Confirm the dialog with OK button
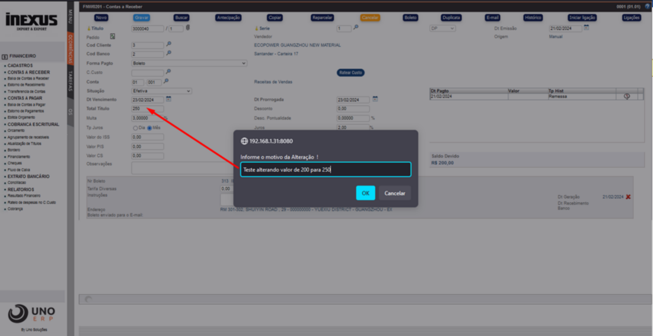 [x=365, y=193]
